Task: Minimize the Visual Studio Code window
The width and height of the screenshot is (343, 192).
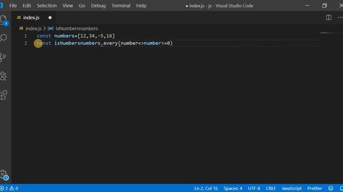Action: coord(307,6)
